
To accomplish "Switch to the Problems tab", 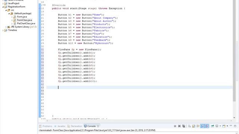I will 46,126.
